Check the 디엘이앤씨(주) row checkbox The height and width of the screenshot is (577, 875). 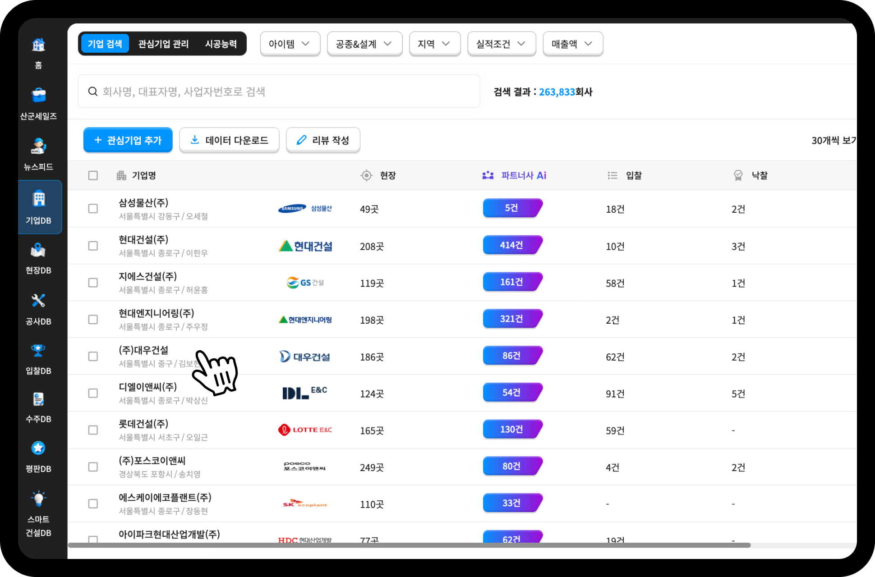(93, 393)
